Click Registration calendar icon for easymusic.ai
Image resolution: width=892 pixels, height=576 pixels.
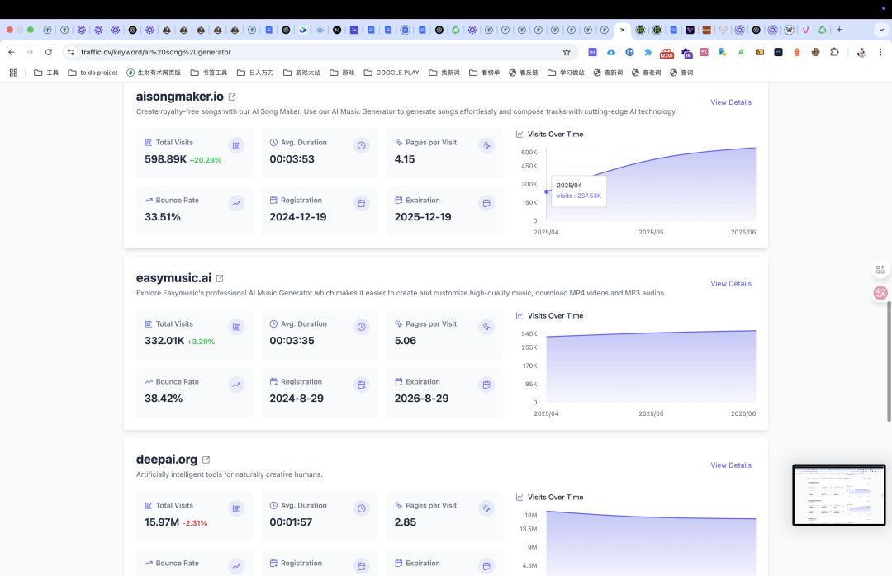point(361,385)
